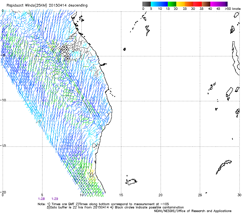
Task: Select the magenta 40-45 knots color segment
Action: coord(215,4)
